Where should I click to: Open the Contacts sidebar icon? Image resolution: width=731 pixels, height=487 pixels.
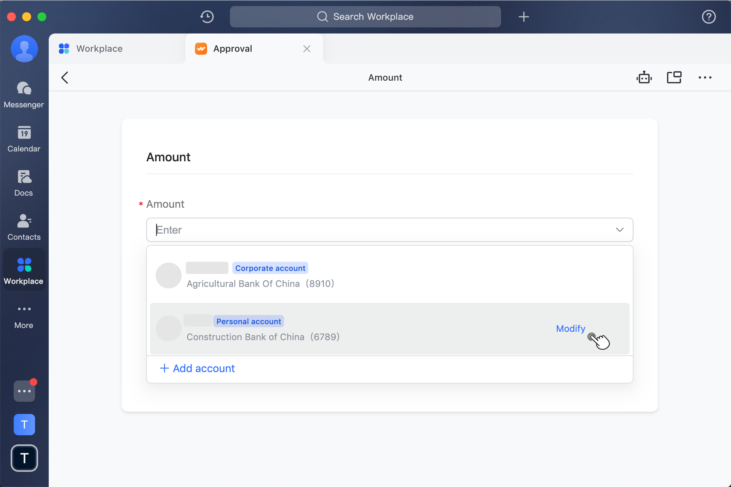tap(24, 226)
